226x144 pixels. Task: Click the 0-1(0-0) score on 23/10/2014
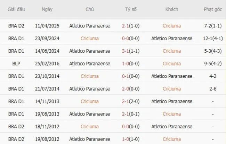pyautogui.click(x=131, y=76)
